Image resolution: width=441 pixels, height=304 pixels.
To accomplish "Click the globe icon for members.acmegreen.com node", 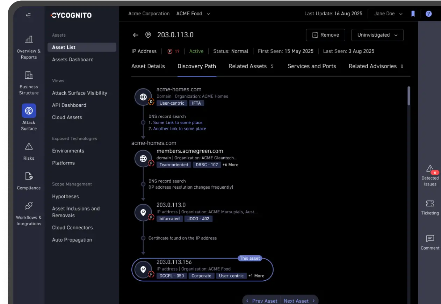I will pos(143,159).
